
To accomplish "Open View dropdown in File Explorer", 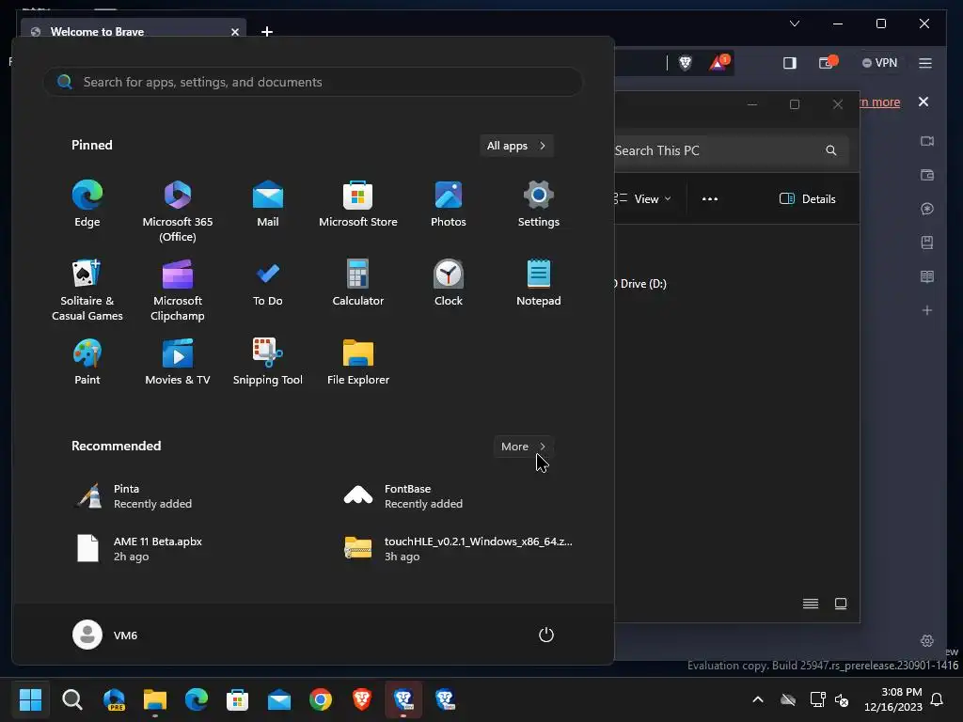I will point(643,199).
